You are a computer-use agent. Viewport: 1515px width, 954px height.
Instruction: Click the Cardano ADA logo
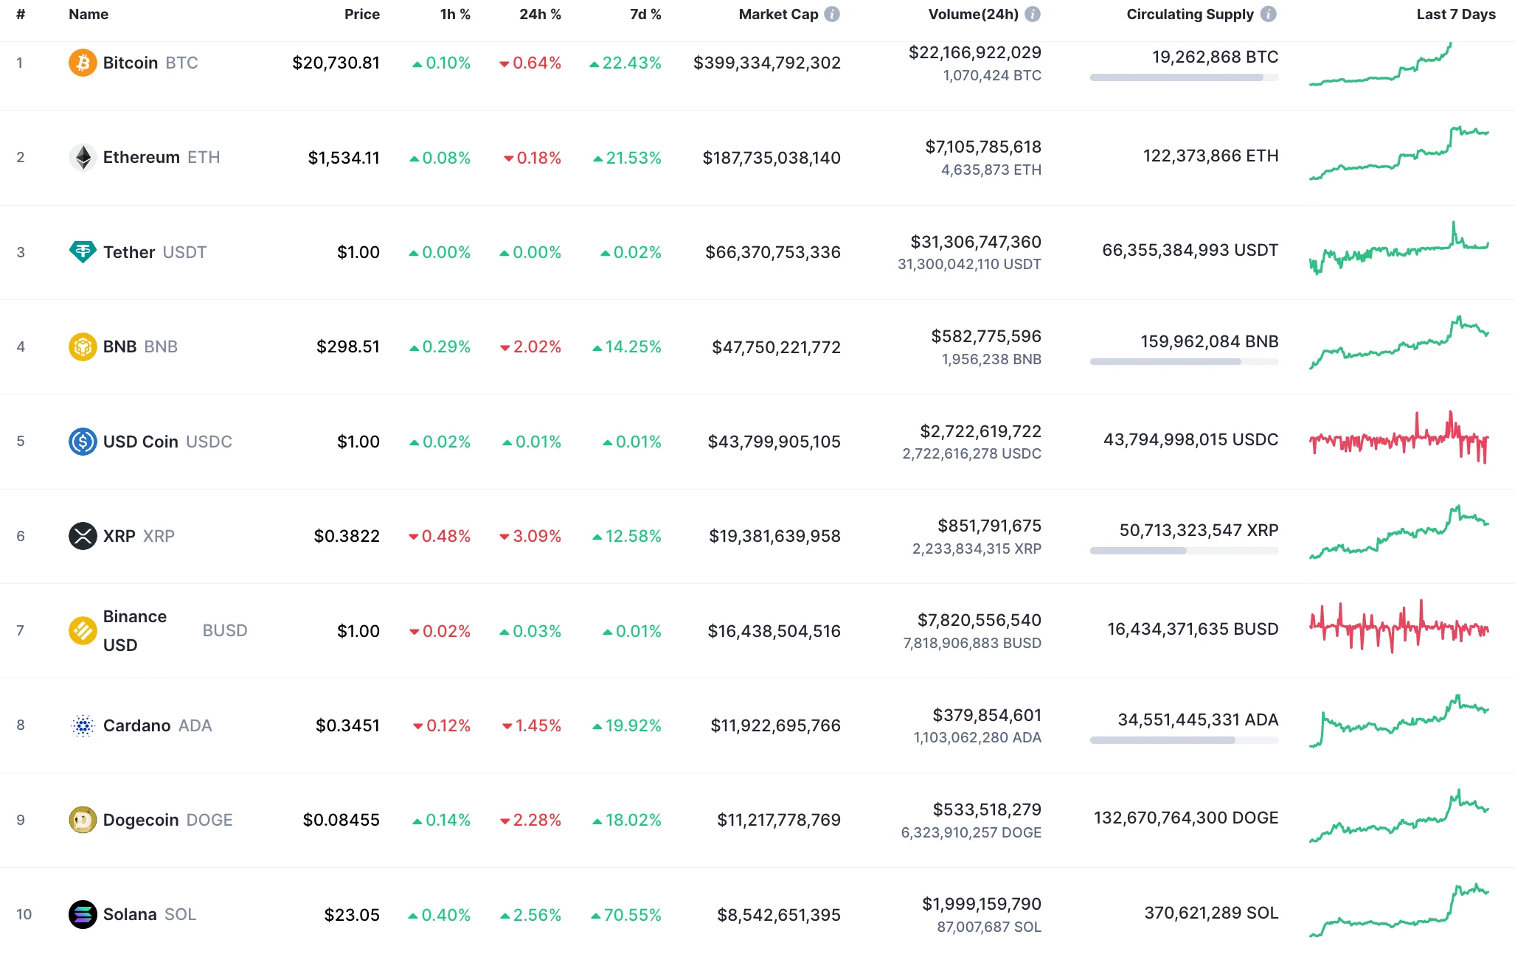[x=83, y=725]
